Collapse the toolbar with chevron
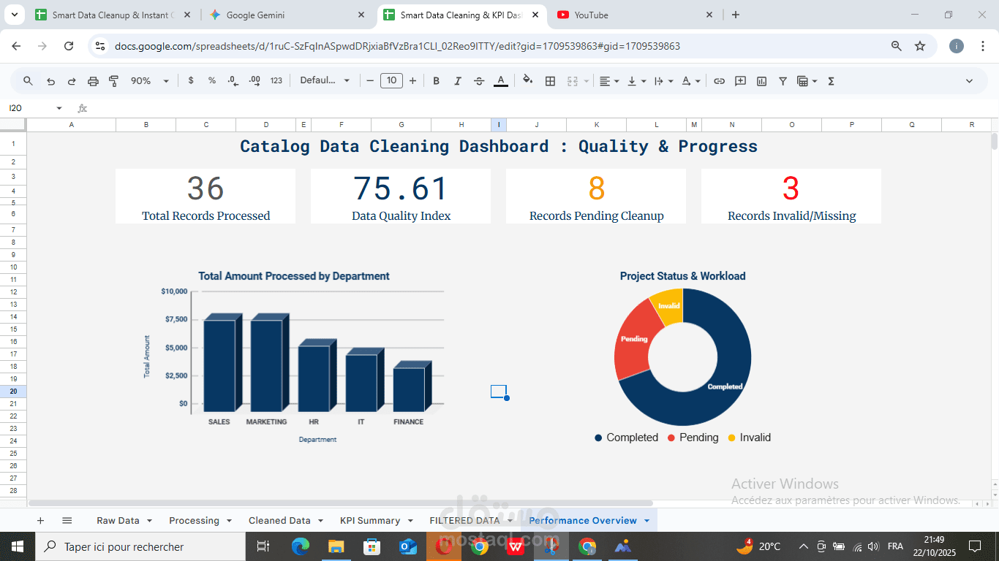The height and width of the screenshot is (561, 999). tap(970, 81)
